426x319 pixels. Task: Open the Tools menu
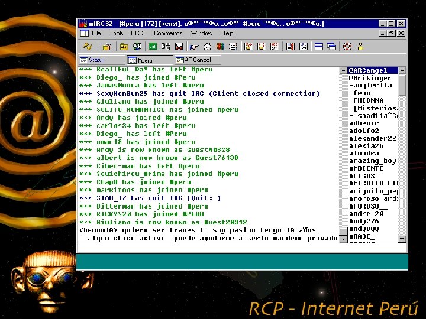point(116,33)
